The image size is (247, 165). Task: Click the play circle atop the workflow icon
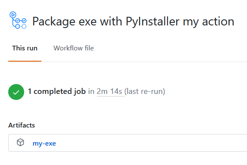[13, 15]
